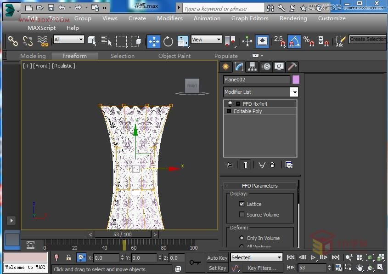Screen dimensions: 388x274
Task: Open the Modify command panel tab
Action: 239,67
